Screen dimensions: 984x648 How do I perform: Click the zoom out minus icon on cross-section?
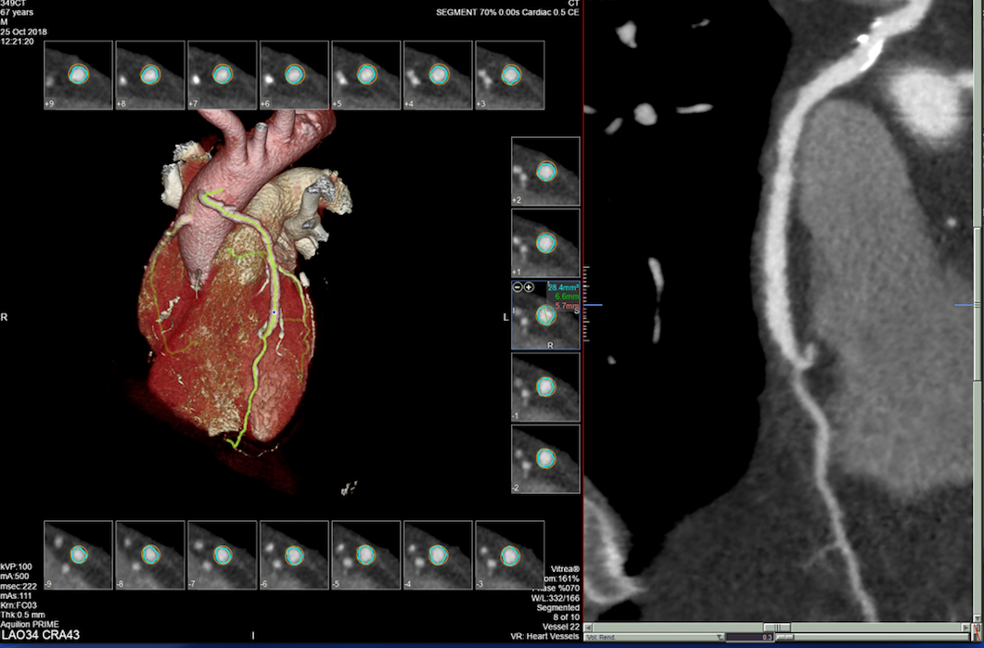(518, 287)
